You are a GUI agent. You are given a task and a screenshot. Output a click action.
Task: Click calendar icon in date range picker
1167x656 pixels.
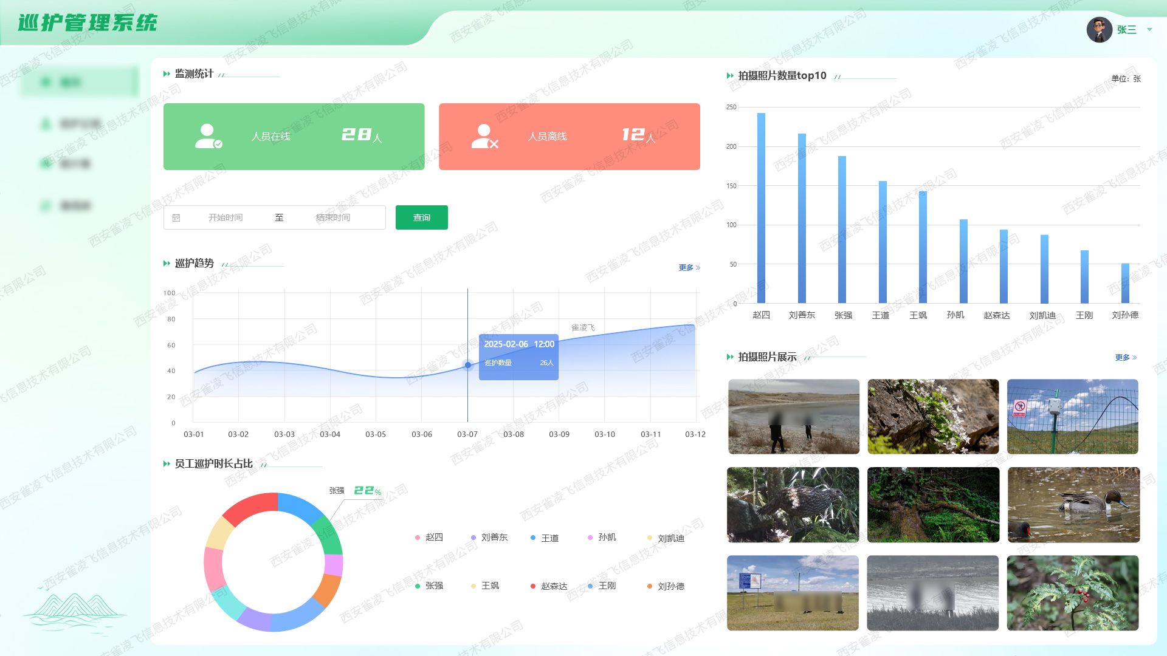(176, 217)
